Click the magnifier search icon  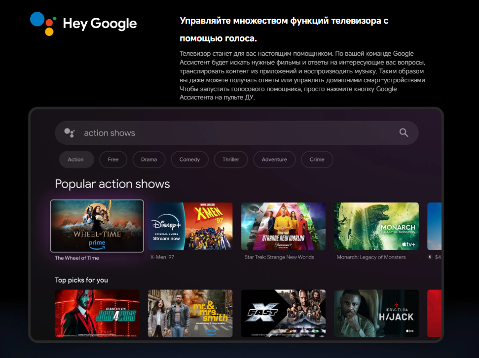[x=404, y=132]
